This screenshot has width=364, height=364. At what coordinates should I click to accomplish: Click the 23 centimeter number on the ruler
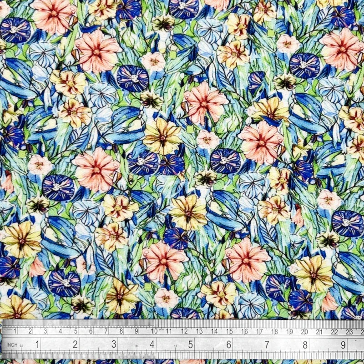tap(349, 331)
